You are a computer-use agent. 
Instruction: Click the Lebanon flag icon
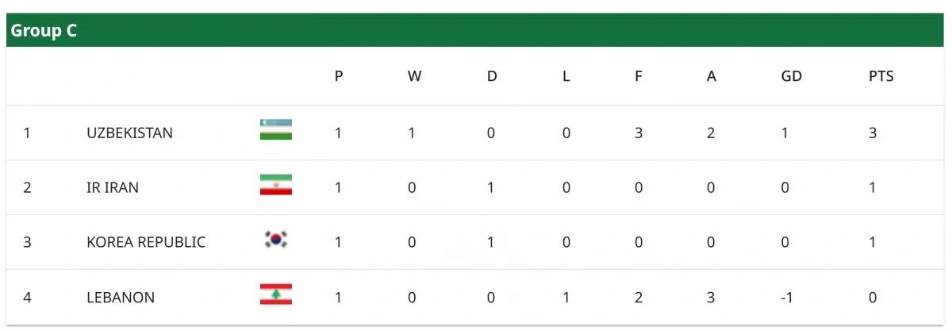[275, 295]
